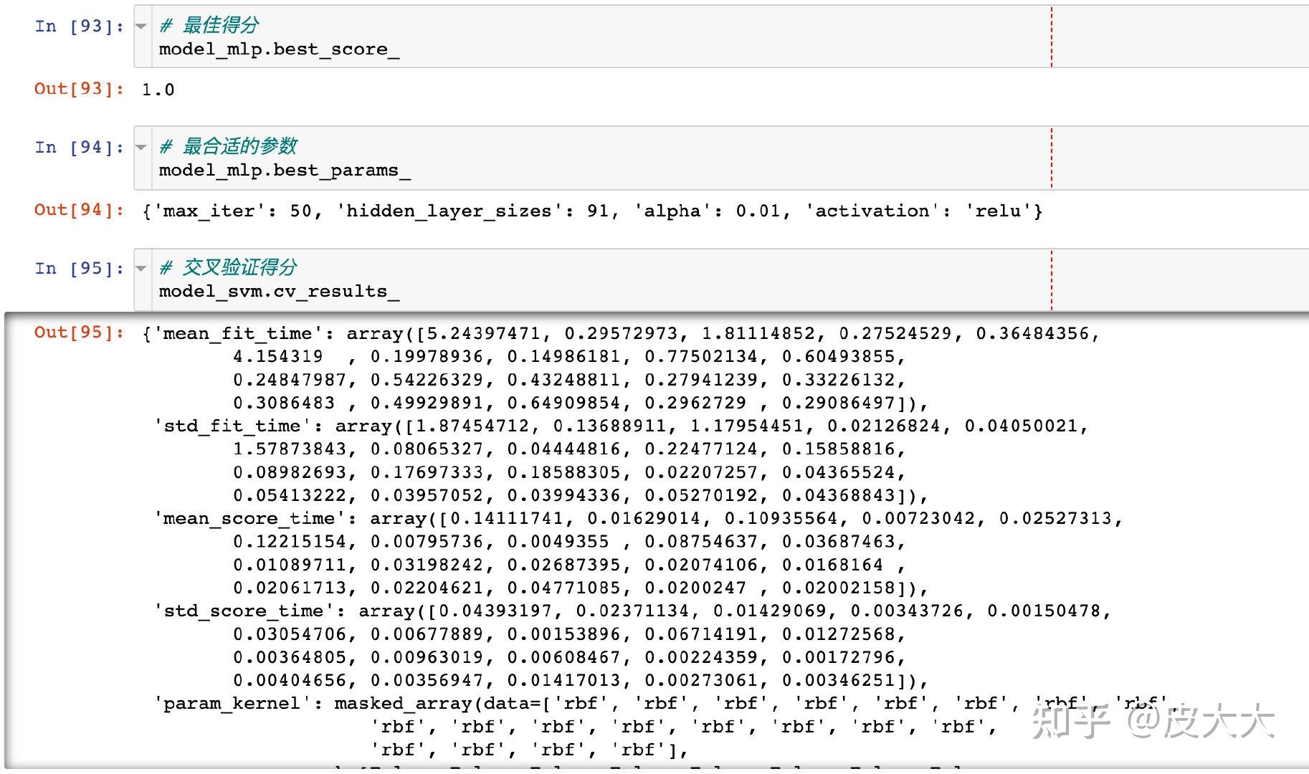Click the 知乎 @皮大大 watermark

click(x=1153, y=720)
